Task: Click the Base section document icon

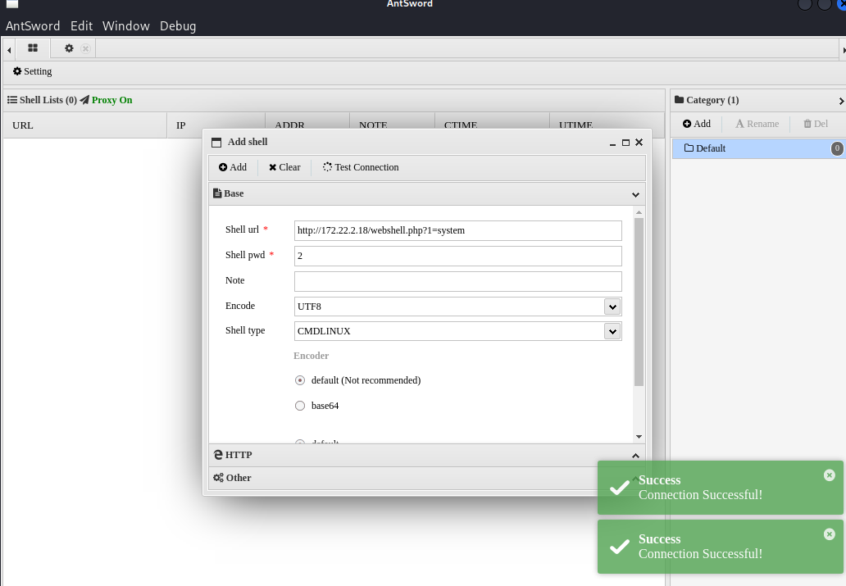Action: click(217, 193)
